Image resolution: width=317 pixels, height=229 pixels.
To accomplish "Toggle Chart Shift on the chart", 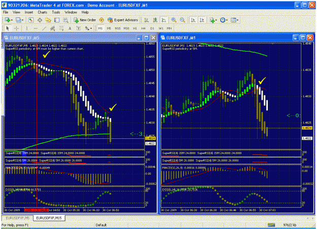I will coord(202,20).
